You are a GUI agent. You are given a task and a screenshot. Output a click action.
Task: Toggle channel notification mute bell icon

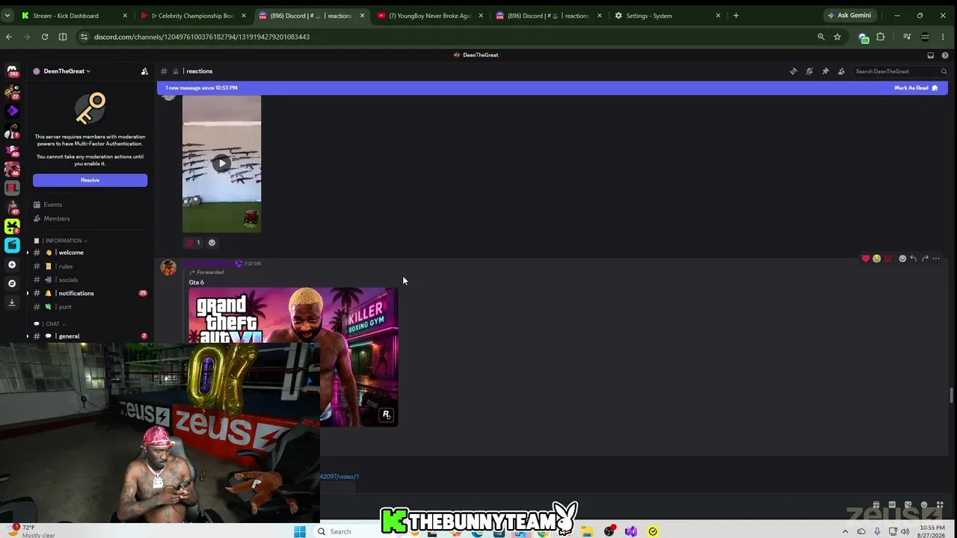[809, 71]
